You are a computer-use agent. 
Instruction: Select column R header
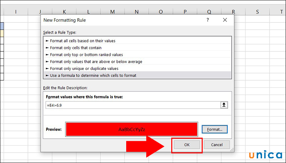pyautogui.click(x=233, y=12)
